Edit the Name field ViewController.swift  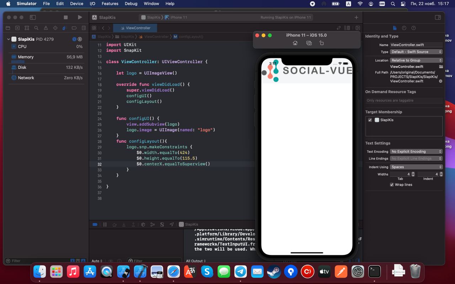pyautogui.click(x=416, y=45)
